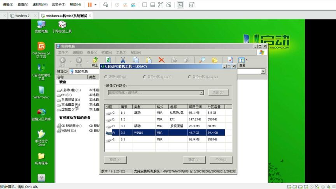Screen dimensions: 336x189
Task: Sort by 可用空间 column header
Action: click(197, 107)
